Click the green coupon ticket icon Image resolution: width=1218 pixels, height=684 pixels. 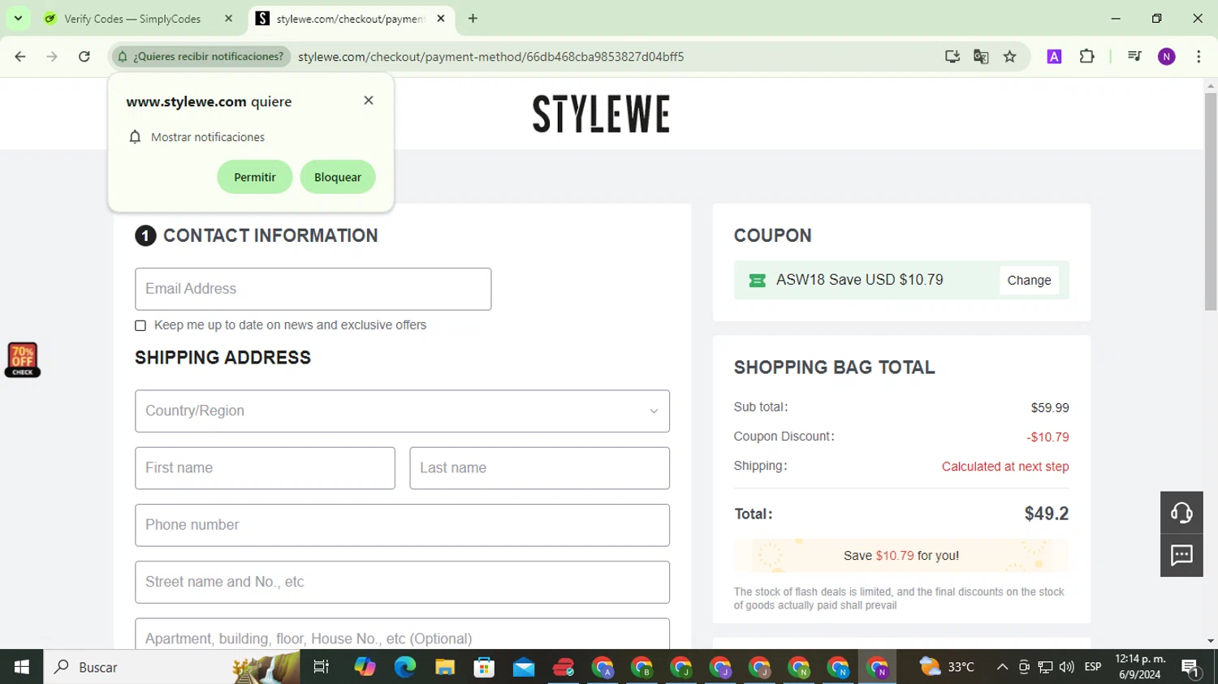[x=757, y=280]
